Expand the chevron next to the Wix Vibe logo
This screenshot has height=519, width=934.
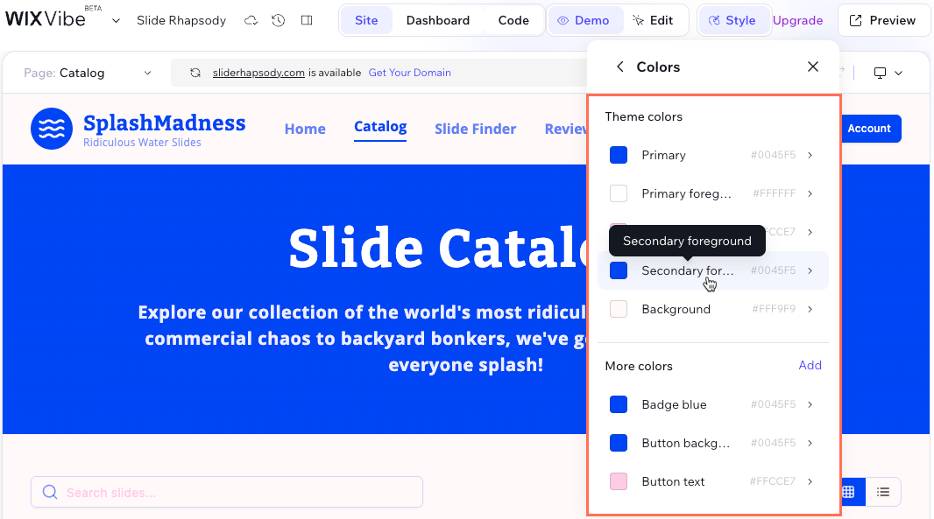(x=116, y=20)
